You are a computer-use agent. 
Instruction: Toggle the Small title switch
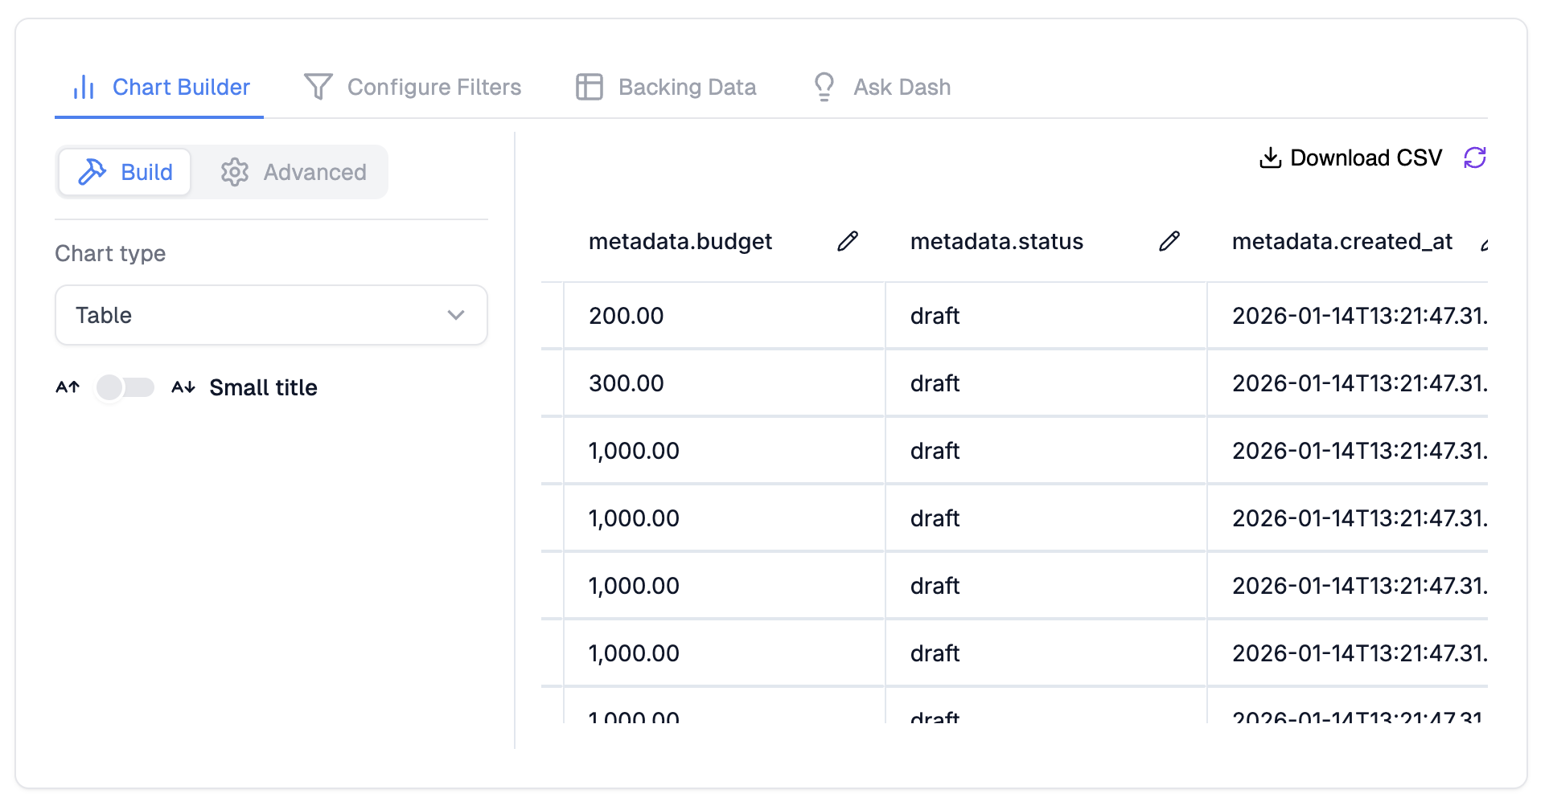125,387
